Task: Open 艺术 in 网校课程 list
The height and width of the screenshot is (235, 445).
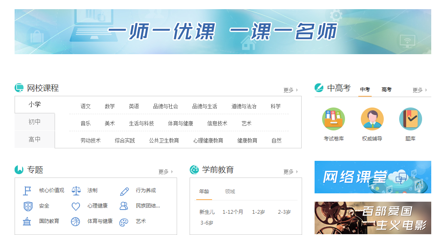Action: (x=246, y=123)
